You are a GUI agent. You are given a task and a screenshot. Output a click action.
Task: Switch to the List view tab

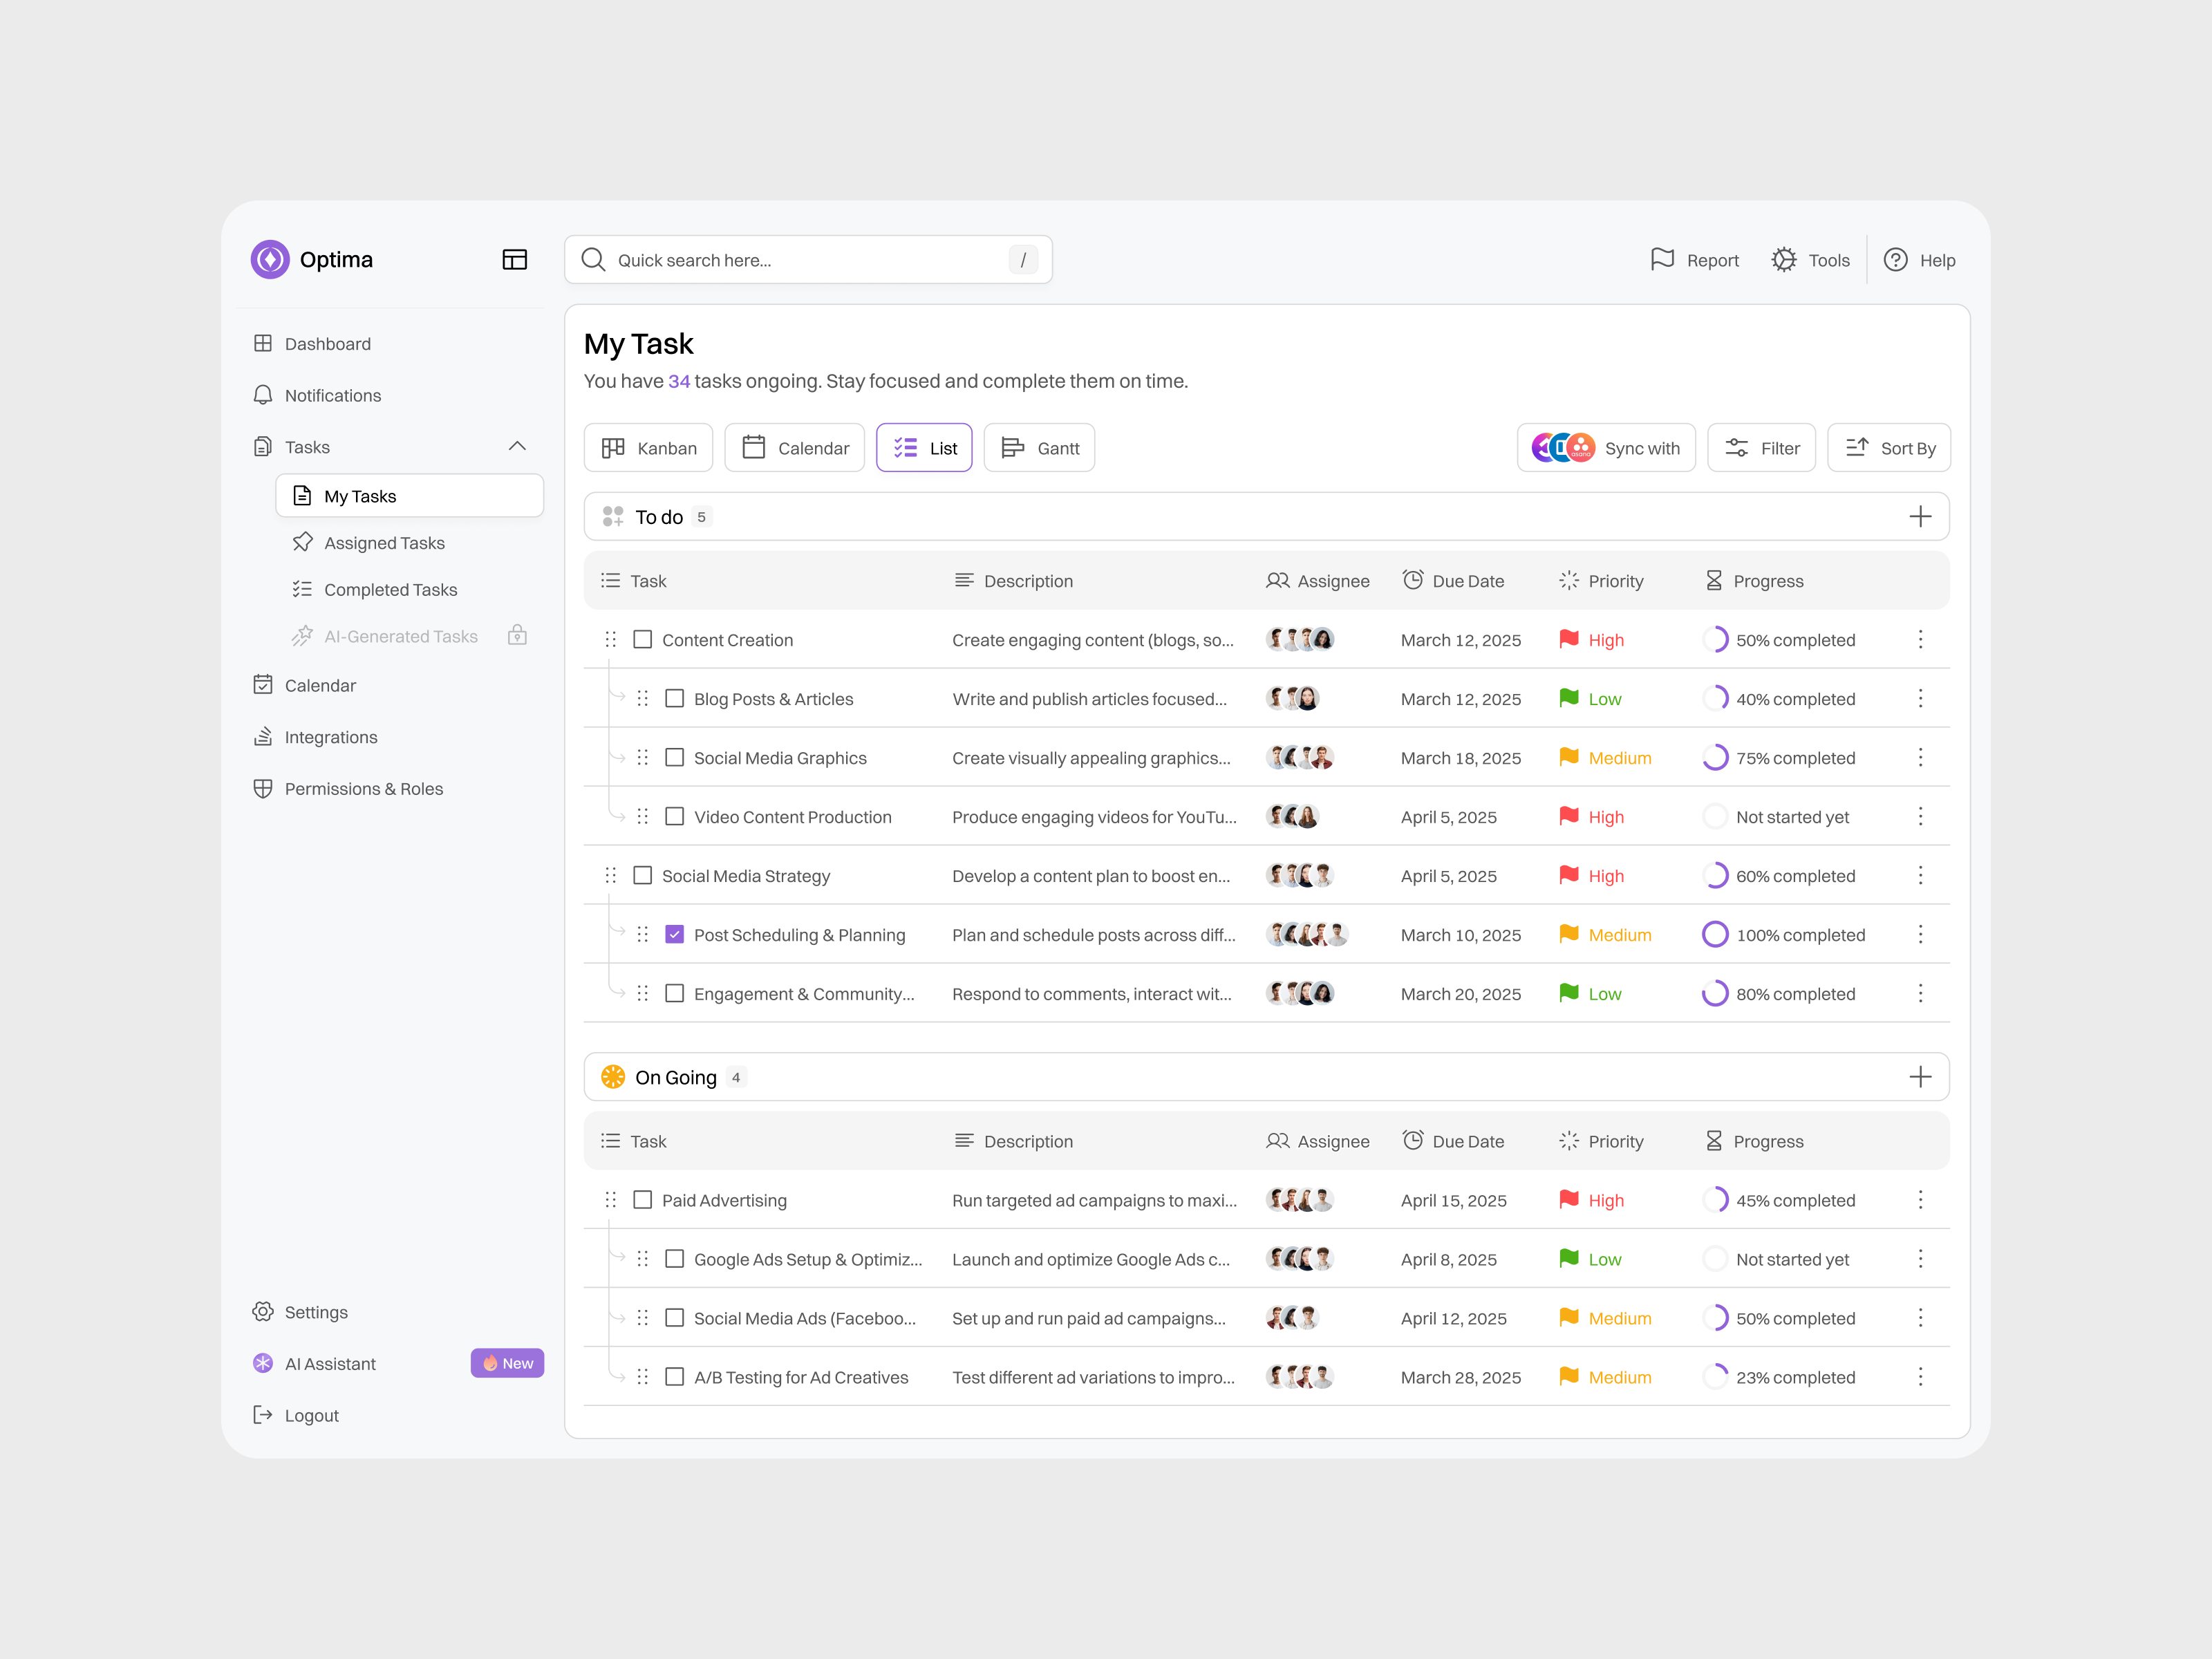coord(924,447)
